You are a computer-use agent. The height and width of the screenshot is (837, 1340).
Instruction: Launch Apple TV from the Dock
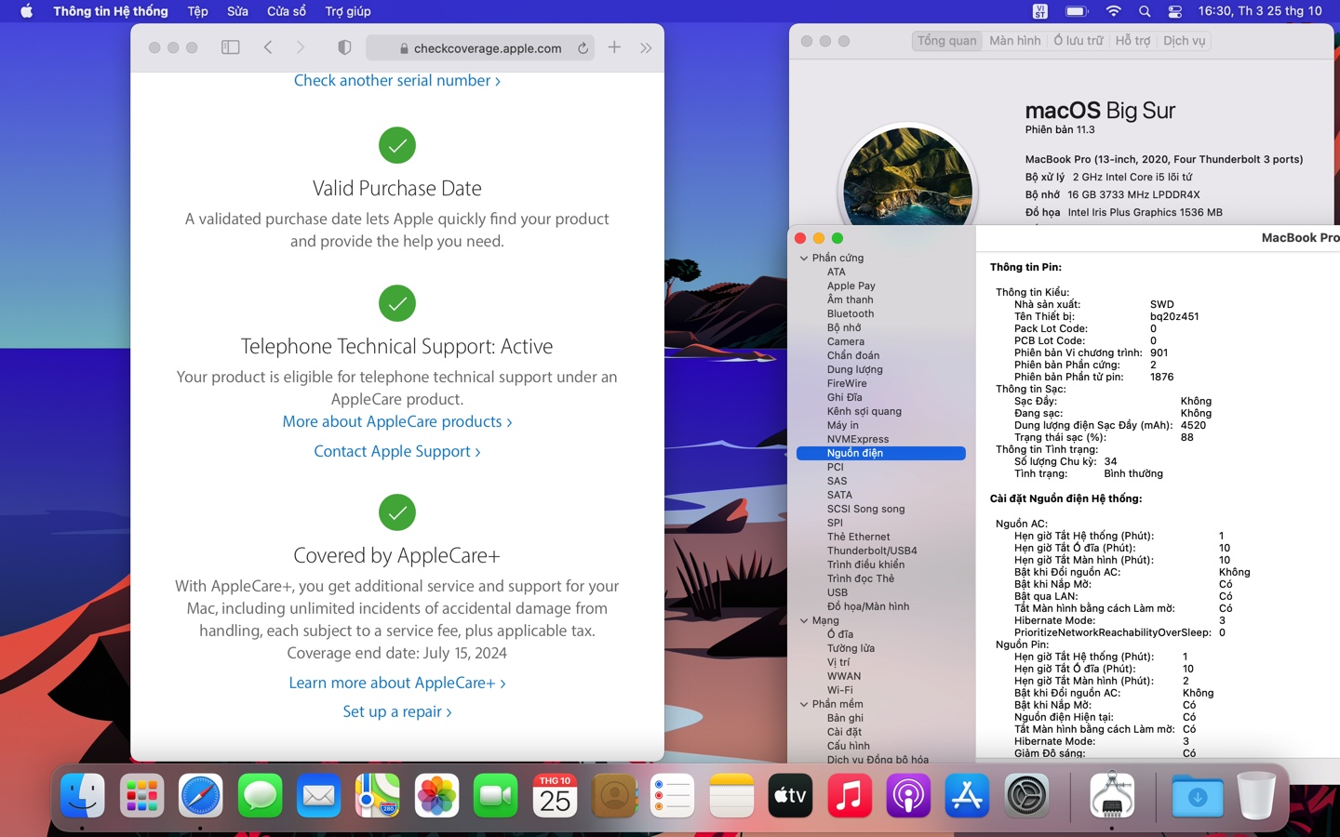click(790, 796)
